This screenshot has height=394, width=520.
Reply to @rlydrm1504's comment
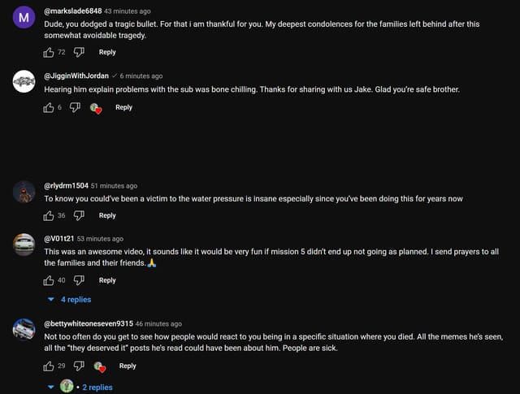tap(107, 215)
